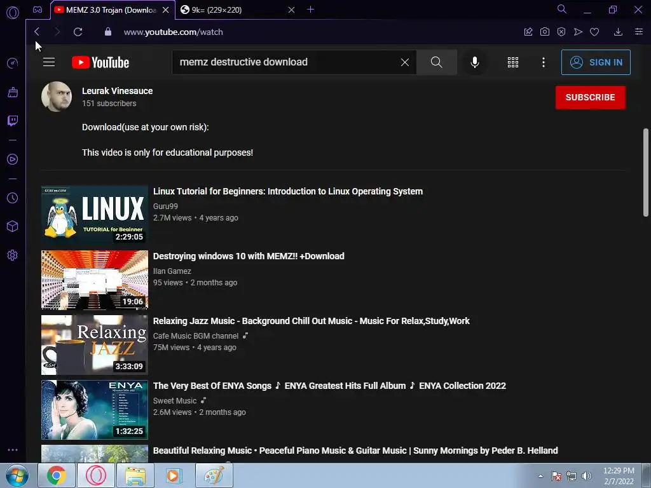Open Cafe Music BGM channel name

point(196,335)
